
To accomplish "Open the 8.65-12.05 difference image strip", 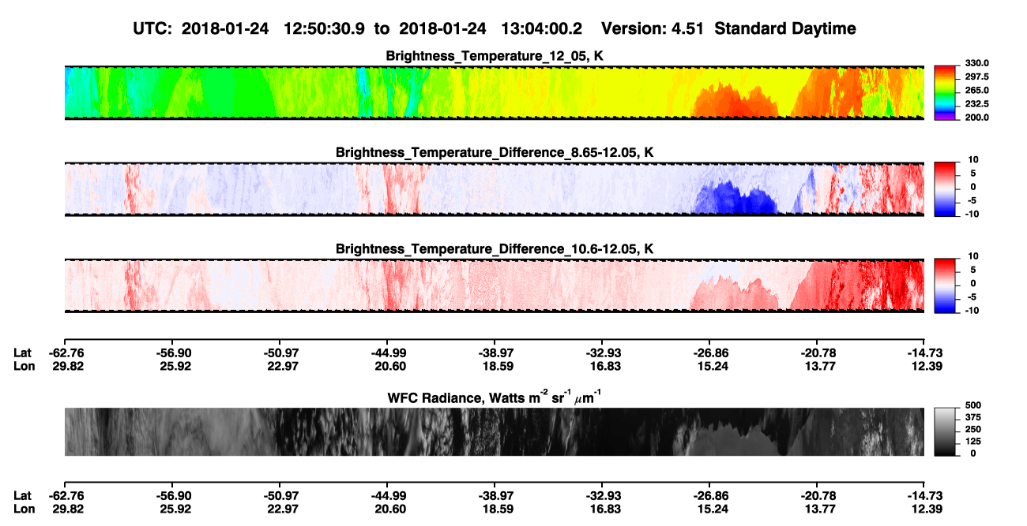I will pos(495,188).
